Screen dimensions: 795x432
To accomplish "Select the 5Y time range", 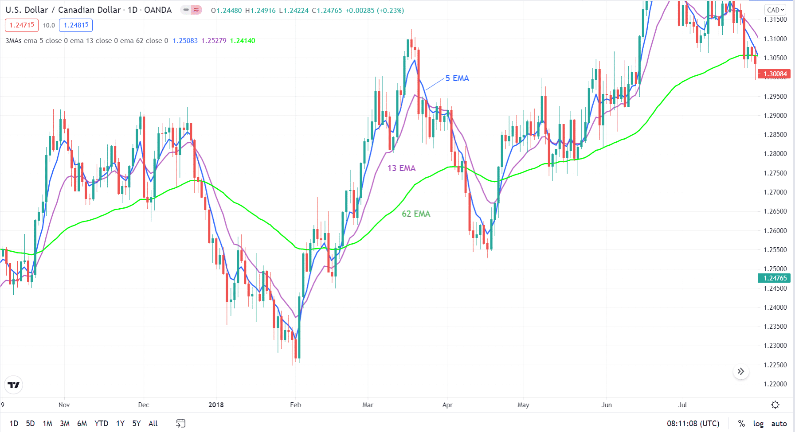I will pyautogui.click(x=137, y=423).
